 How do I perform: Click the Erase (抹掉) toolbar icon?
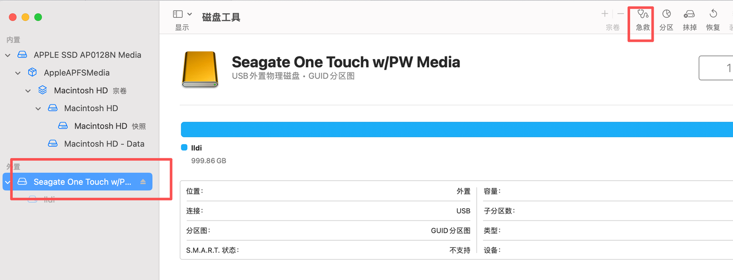click(x=690, y=20)
